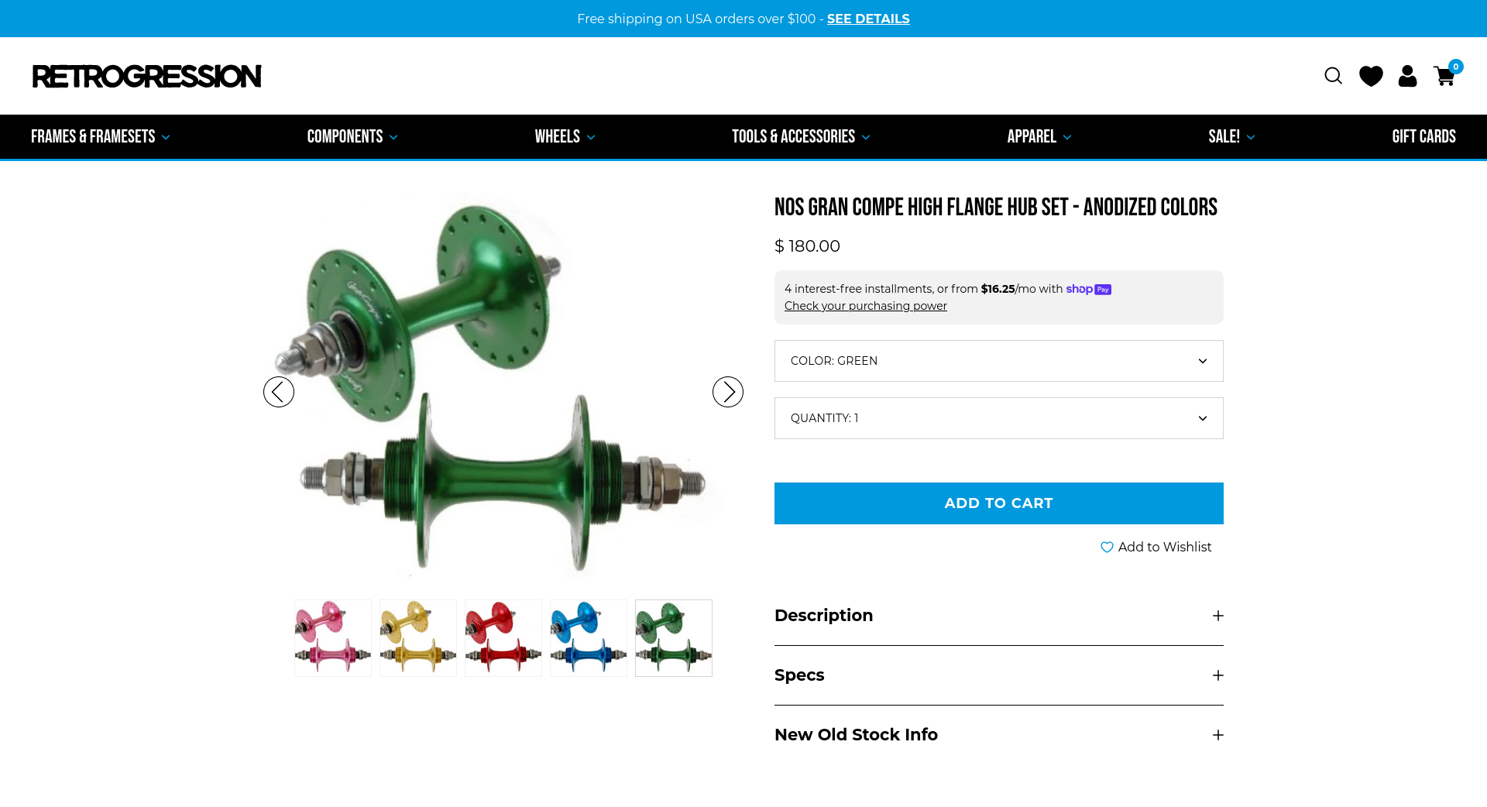This screenshot has width=1487, height=807.
Task: Show the previous product image arrow
Action: click(x=279, y=392)
